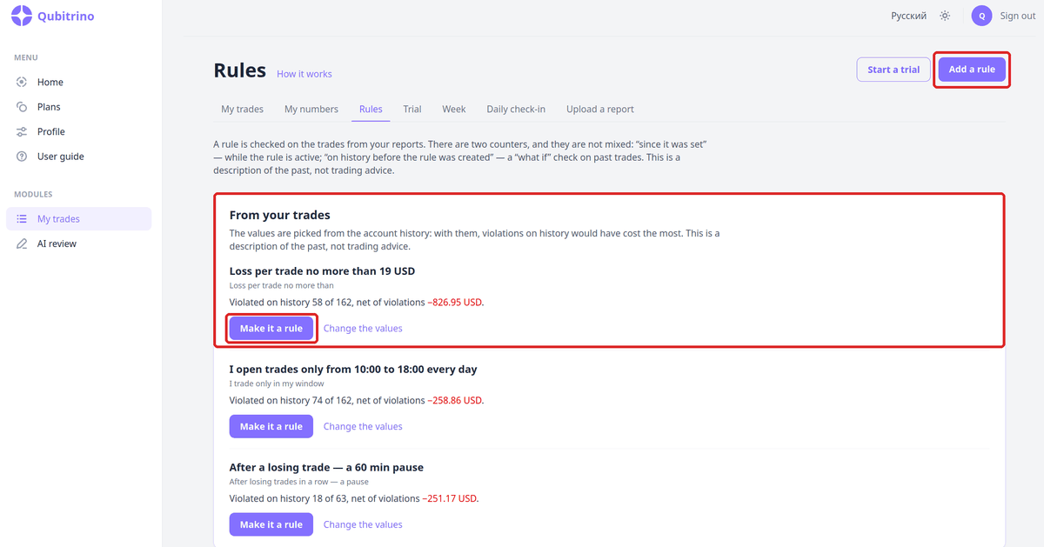Open the user avatar Q circle
Screen dimensions: 1044x547
click(x=982, y=16)
